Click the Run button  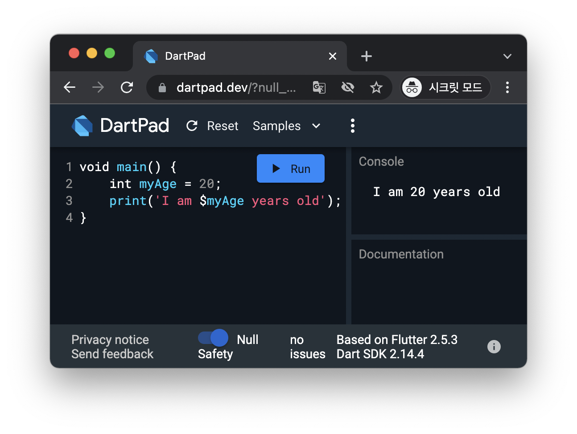click(x=290, y=168)
